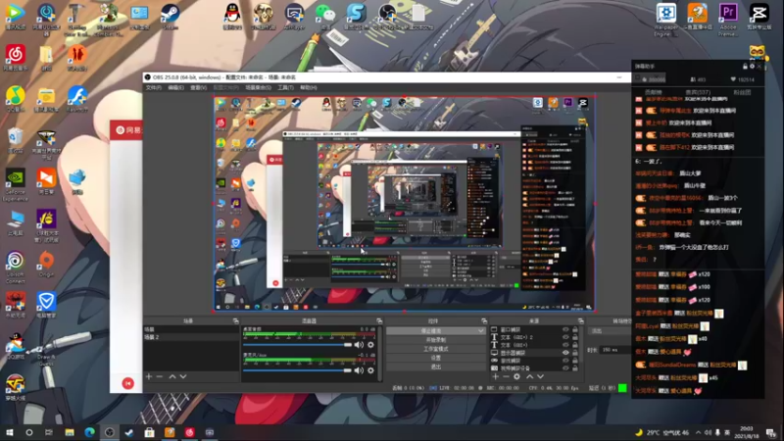Enable 工作室模式 in OBS controls
The width and height of the screenshot is (784, 441).
[436, 349]
